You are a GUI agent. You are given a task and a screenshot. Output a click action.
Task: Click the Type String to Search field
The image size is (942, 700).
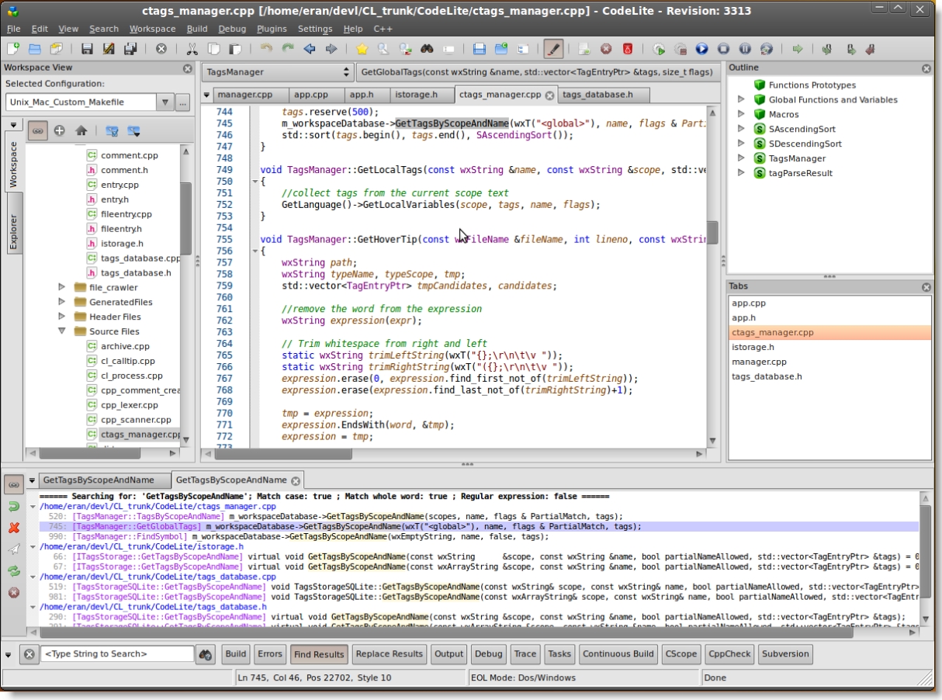coord(116,653)
